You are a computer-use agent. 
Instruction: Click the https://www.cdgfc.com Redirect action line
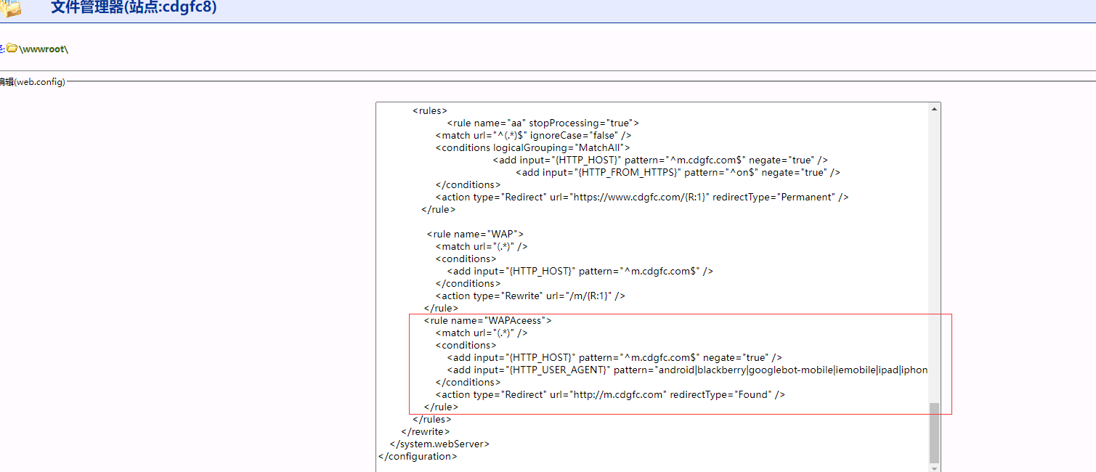pyautogui.click(x=641, y=197)
